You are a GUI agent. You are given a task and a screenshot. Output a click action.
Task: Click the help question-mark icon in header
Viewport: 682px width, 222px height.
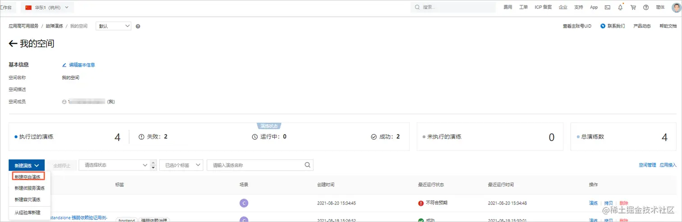pyautogui.click(x=646, y=7)
